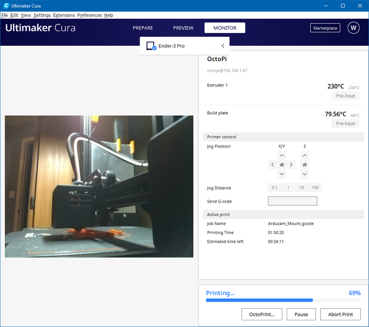Open the Marketplace
This screenshot has width=369, height=327.
pyautogui.click(x=325, y=28)
